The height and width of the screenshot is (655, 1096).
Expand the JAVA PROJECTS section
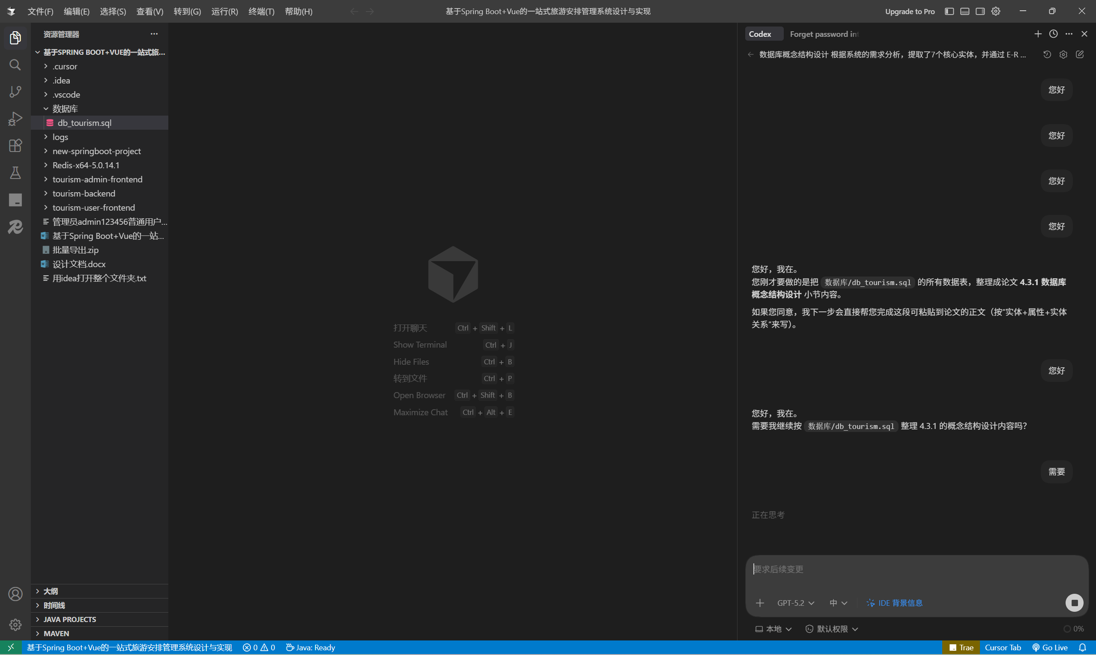point(69,619)
